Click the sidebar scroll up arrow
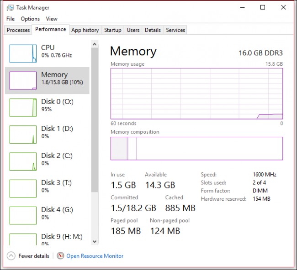Viewport: 297px width, 270px height. click(x=95, y=44)
